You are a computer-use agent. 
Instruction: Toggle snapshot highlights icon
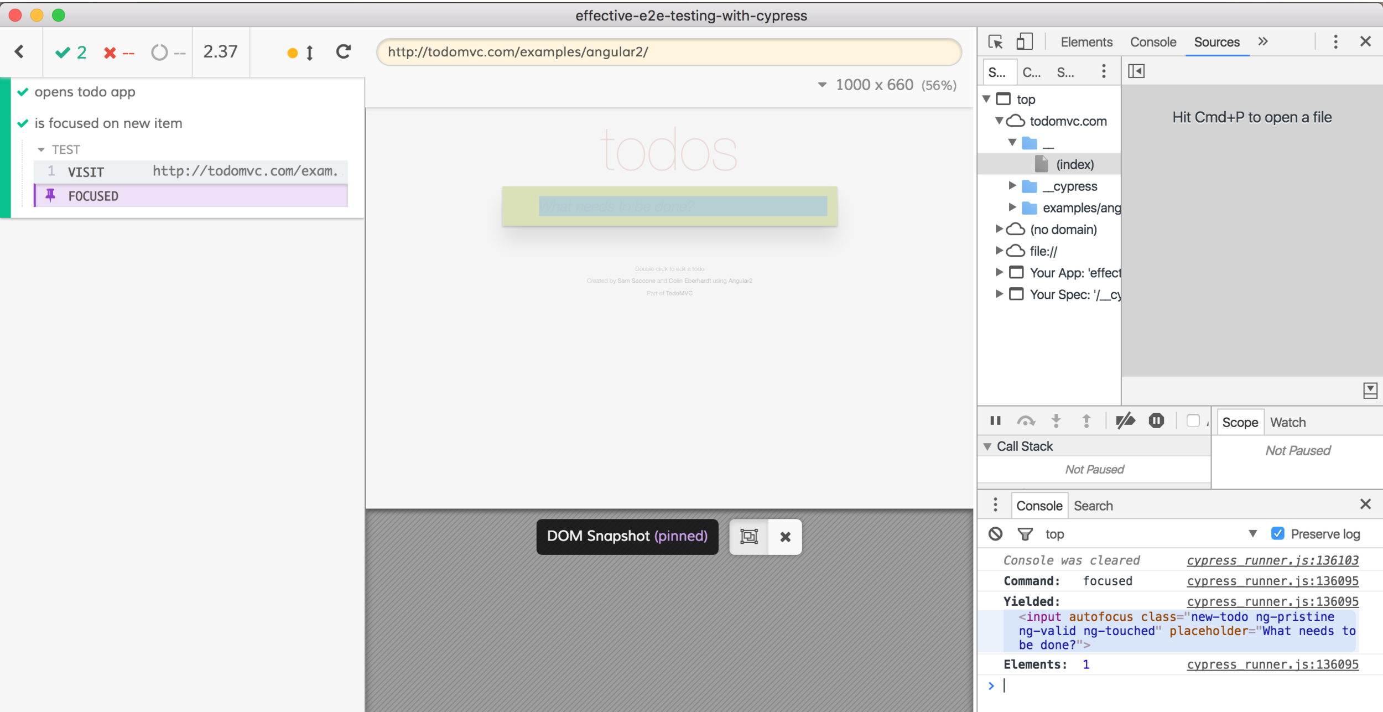pyautogui.click(x=749, y=537)
